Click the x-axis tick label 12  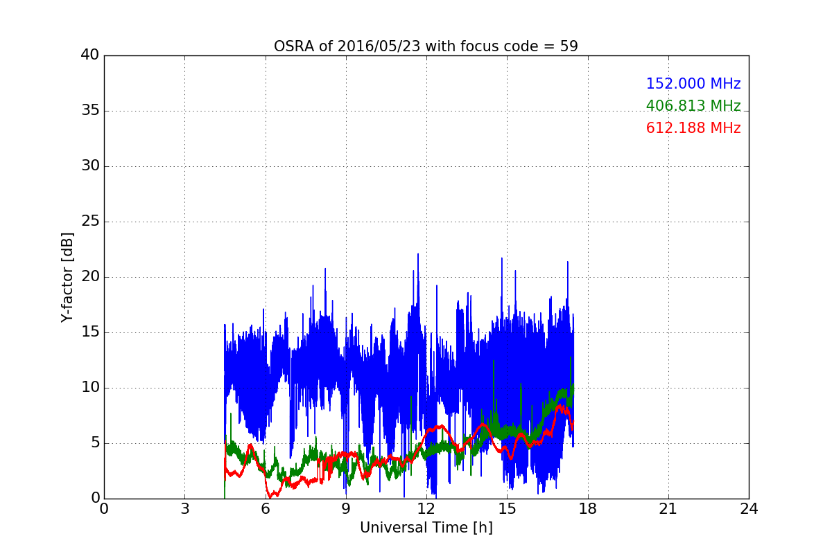point(426,509)
